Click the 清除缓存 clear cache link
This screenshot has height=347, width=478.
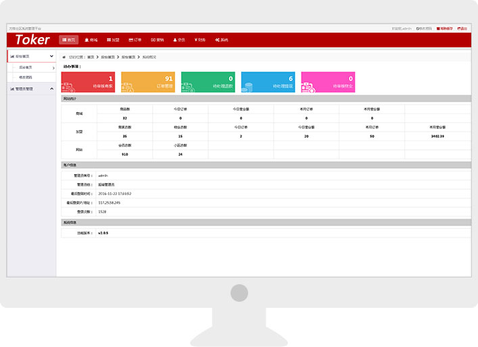445,28
